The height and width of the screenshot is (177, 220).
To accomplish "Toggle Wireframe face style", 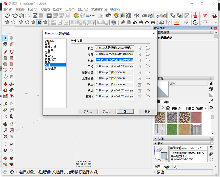I will 21,22.
